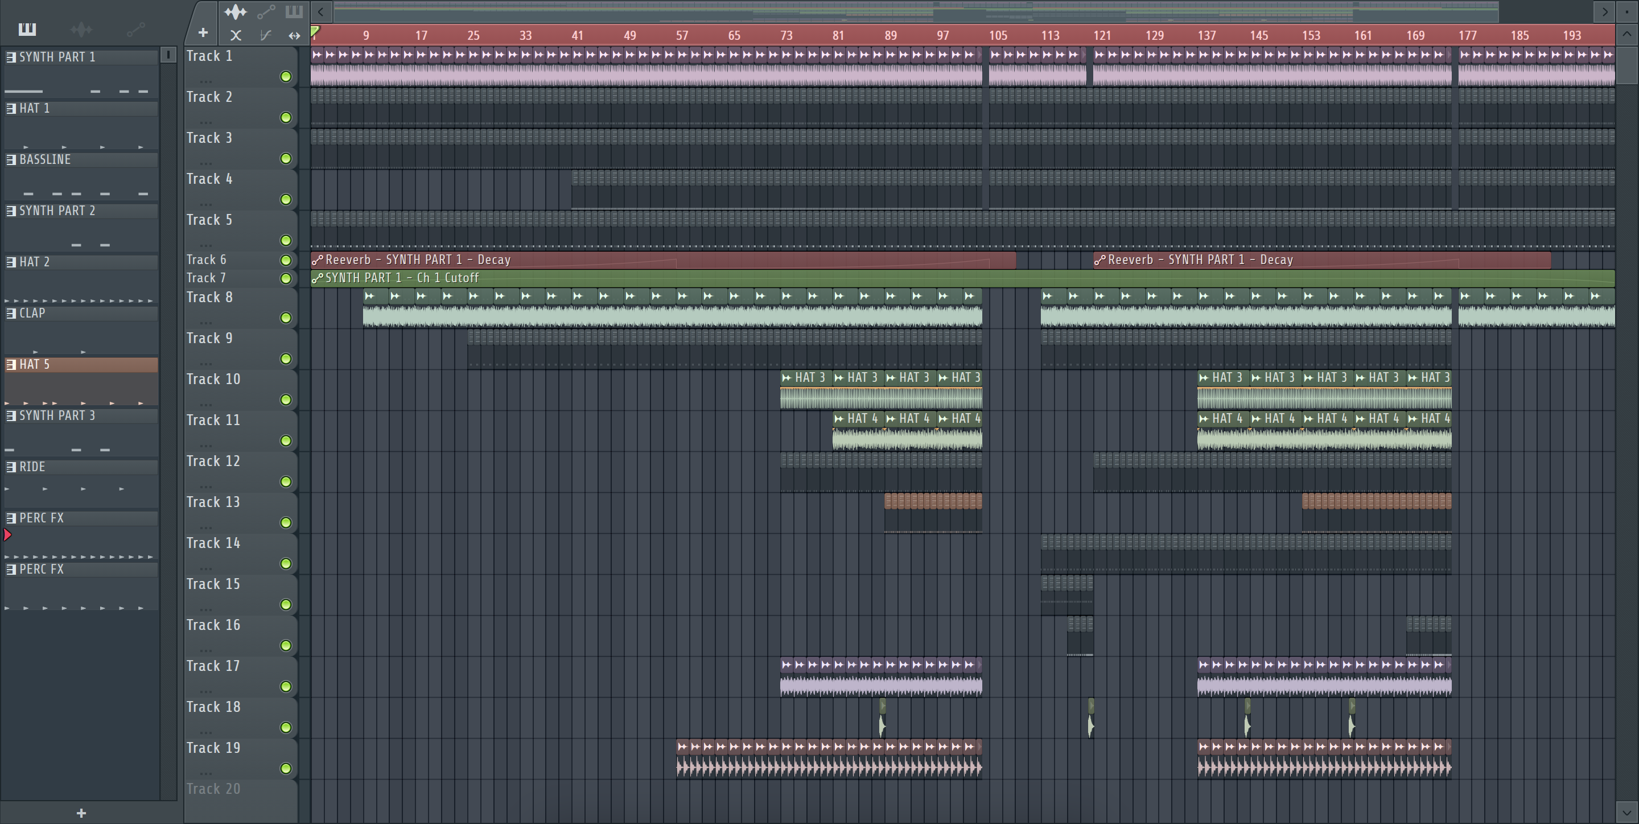The image size is (1639, 824).
Task: Click the green playhead start marker at bar 1
Action: pos(315,31)
